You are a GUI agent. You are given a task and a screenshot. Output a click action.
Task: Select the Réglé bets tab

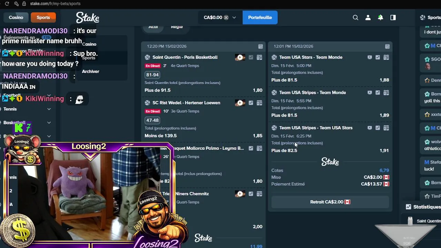[x=177, y=27]
